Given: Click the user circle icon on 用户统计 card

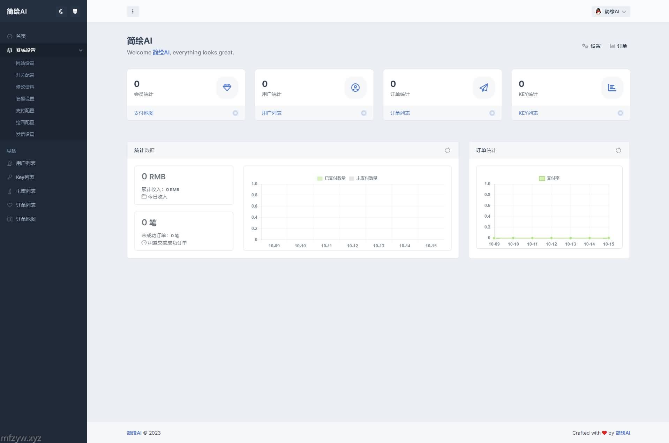Looking at the screenshot, I should [x=355, y=87].
